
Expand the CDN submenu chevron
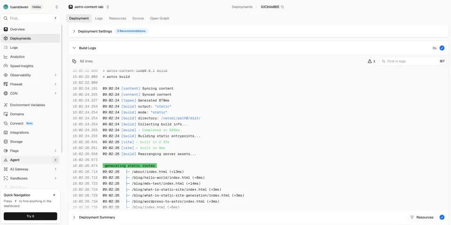(x=55, y=94)
